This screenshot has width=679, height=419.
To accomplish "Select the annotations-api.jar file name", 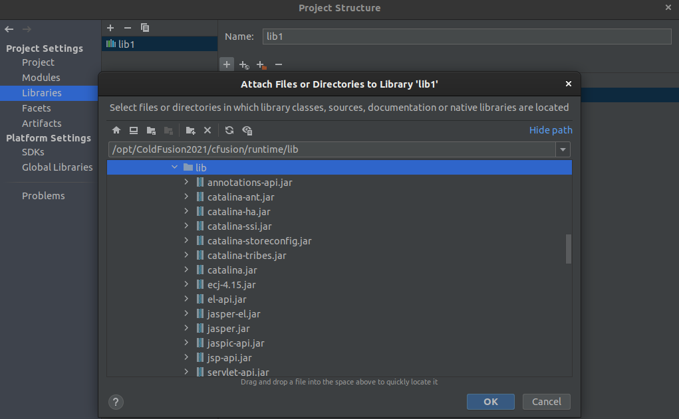I will tap(250, 183).
